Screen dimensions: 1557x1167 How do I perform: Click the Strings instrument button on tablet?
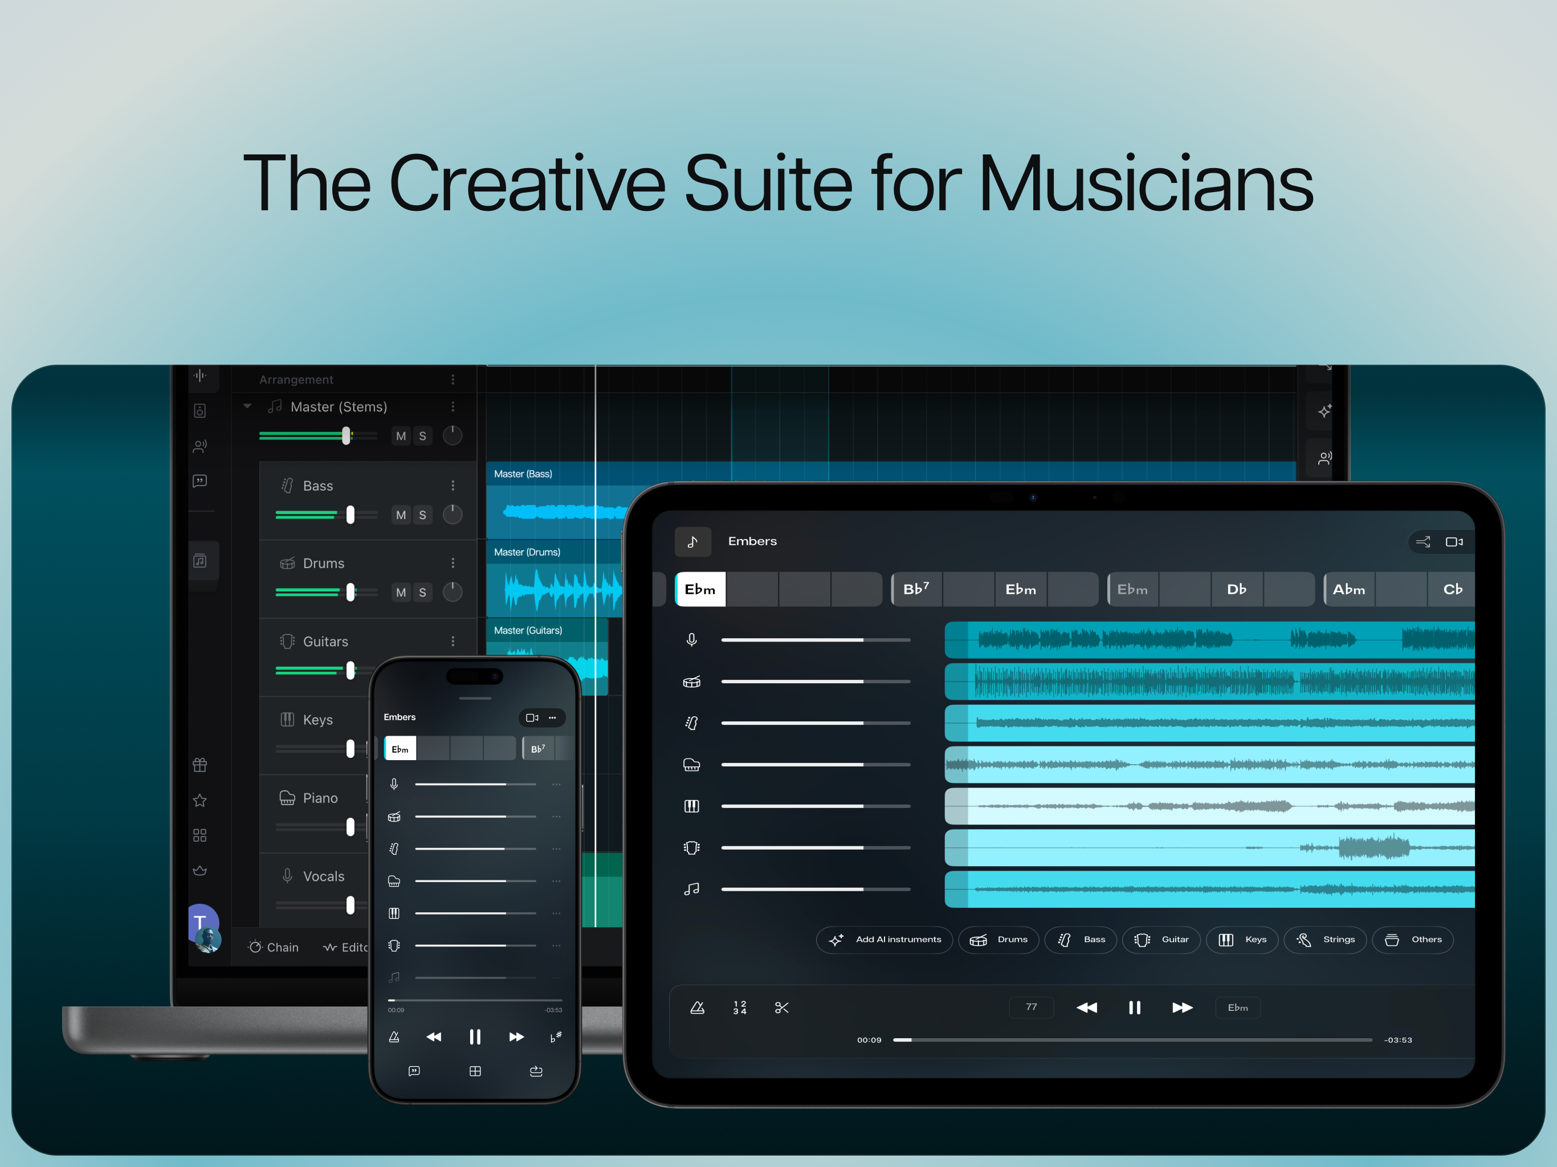[1324, 940]
